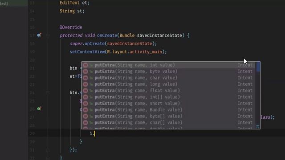The height and width of the screenshot is (160, 285).
Task: Click implements gutter icon on line 26
Action: pyautogui.click(x=39, y=108)
